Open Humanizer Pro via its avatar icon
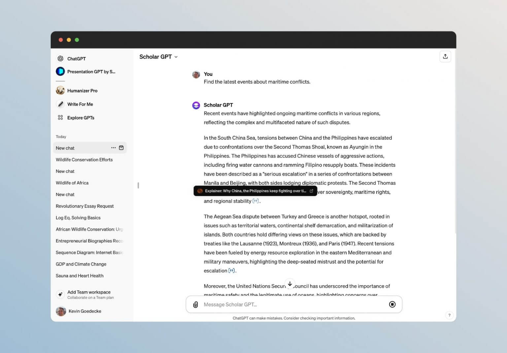Viewport: 507px width, 353px height. pos(61,90)
